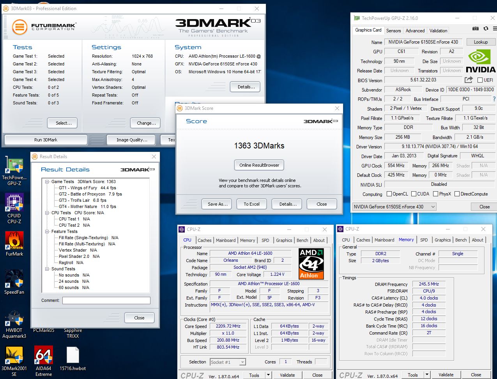This screenshot has width=497, height=379.
Task: Click the Driver Version value in GPU-Z
Action: tap(439, 147)
